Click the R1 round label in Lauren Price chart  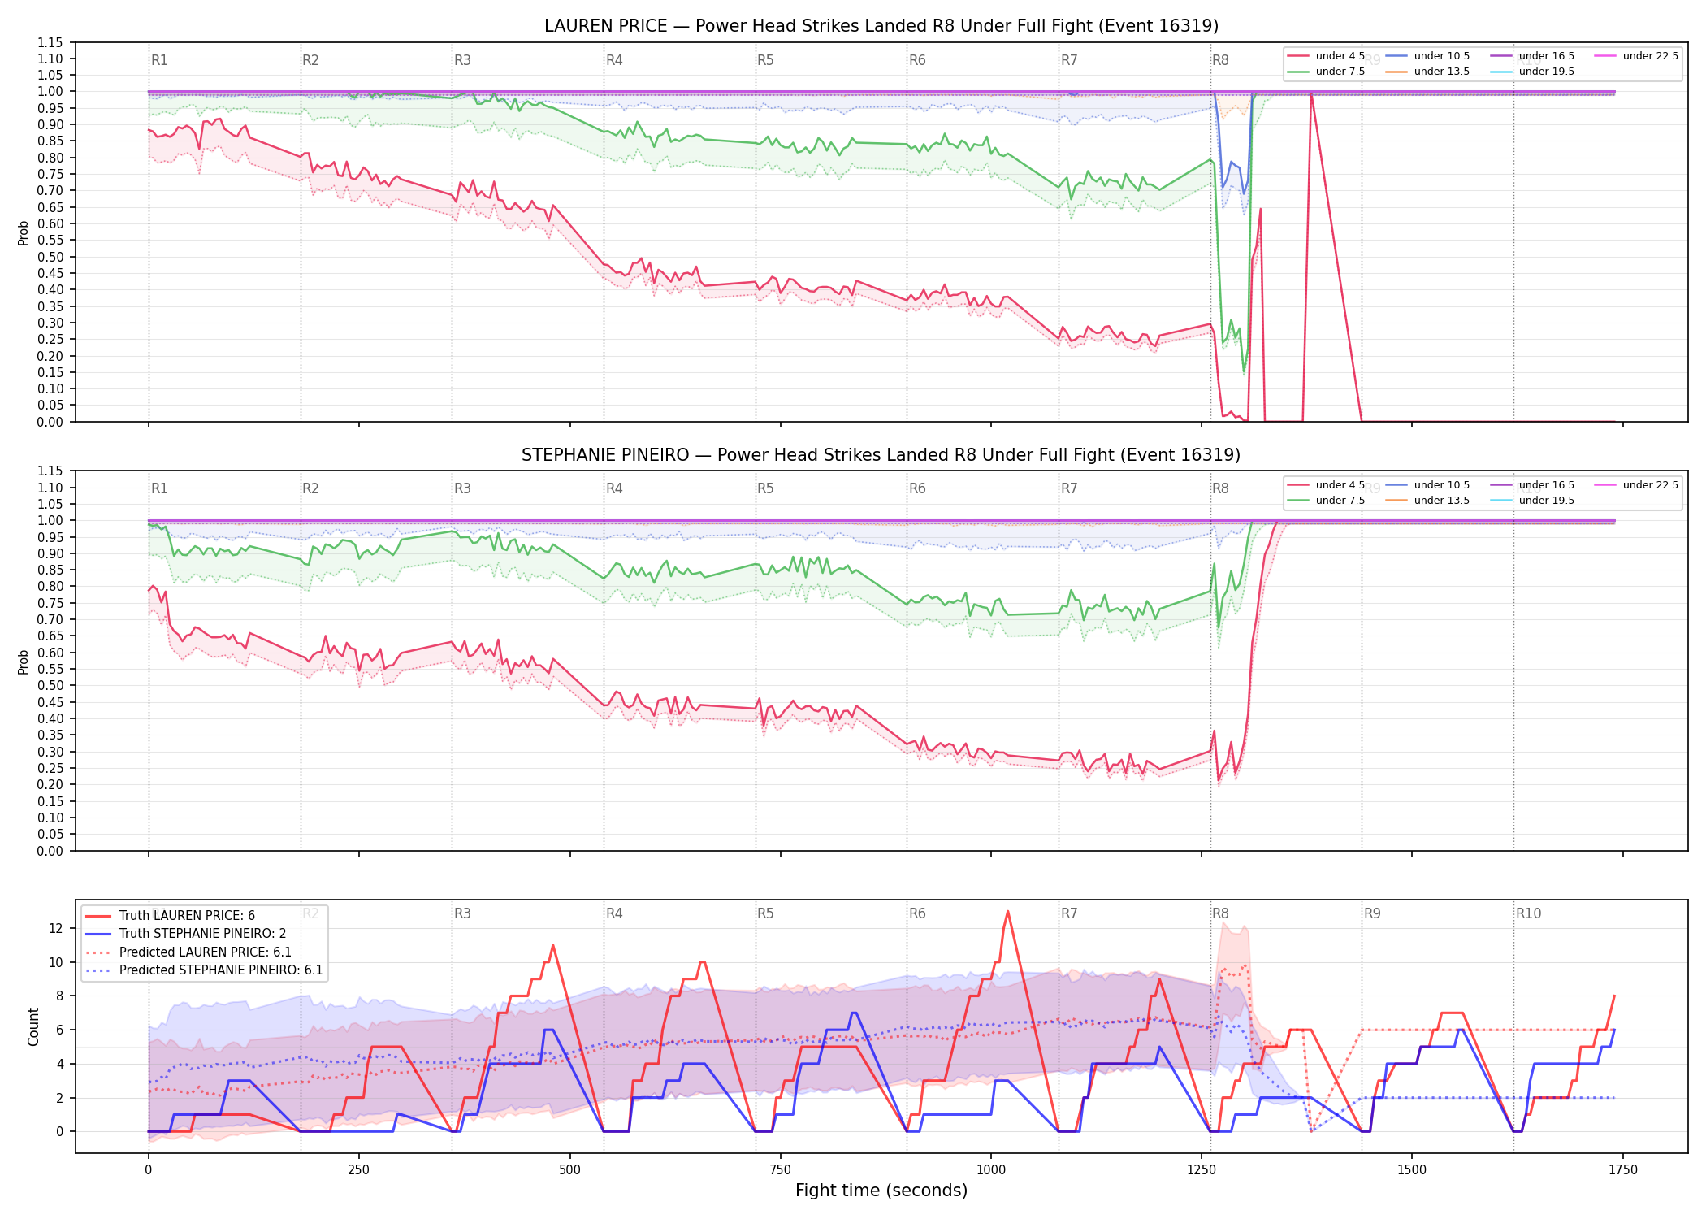(x=159, y=60)
